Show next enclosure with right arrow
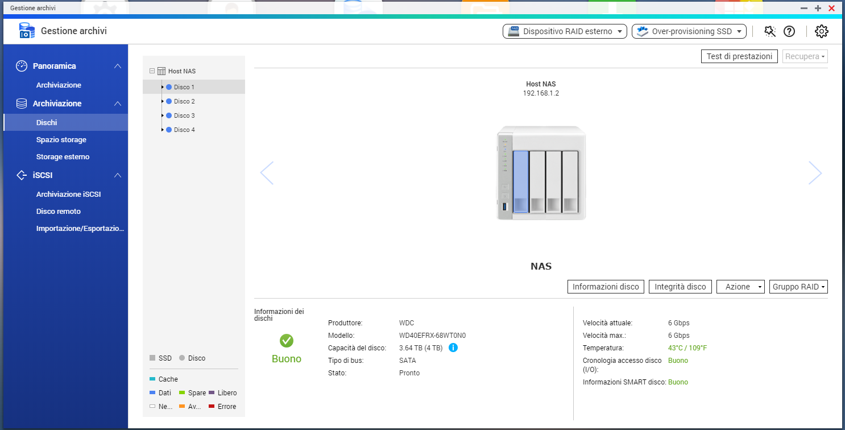This screenshot has width=845, height=430. (x=815, y=173)
